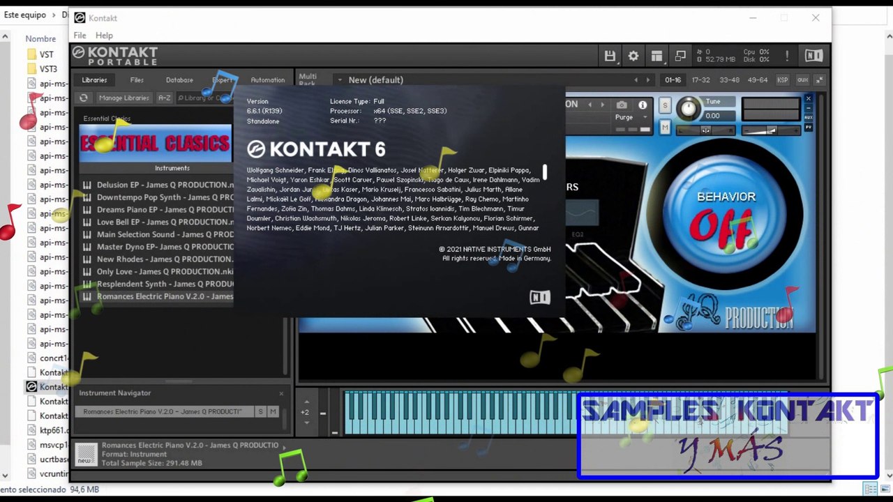The width and height of the screenshot is (893, 502).
Task: Remove instrument with X button in rack
Action: (809, 98)
